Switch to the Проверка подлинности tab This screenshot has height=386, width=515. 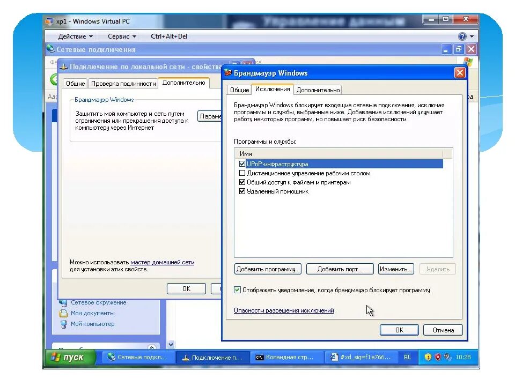pyautogui.click(x=123, y=84)
